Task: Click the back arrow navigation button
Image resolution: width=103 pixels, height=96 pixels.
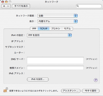Action: click(4, 6)
